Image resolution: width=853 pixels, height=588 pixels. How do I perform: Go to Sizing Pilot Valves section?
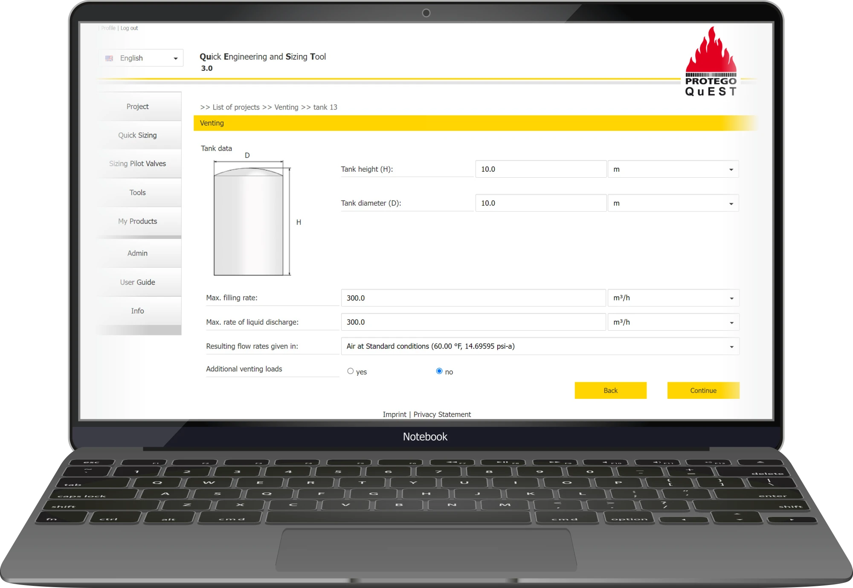(137, 164)
